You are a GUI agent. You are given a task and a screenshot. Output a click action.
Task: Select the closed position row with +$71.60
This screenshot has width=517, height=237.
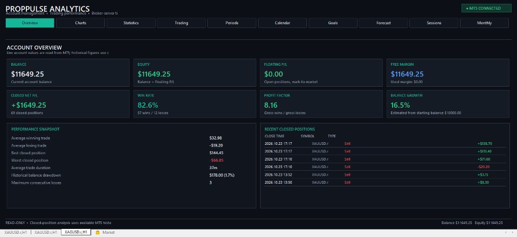tap(385, 159)
